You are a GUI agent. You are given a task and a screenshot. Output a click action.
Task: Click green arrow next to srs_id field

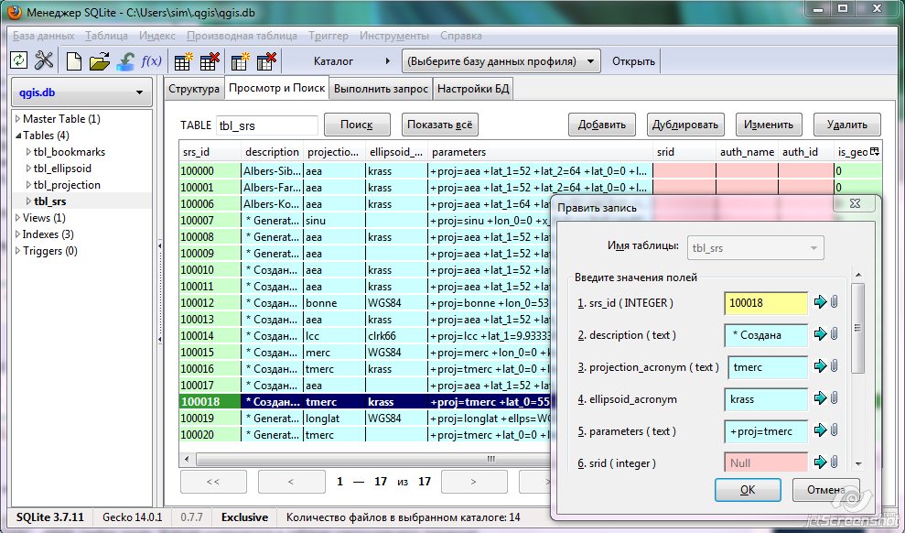820,302
